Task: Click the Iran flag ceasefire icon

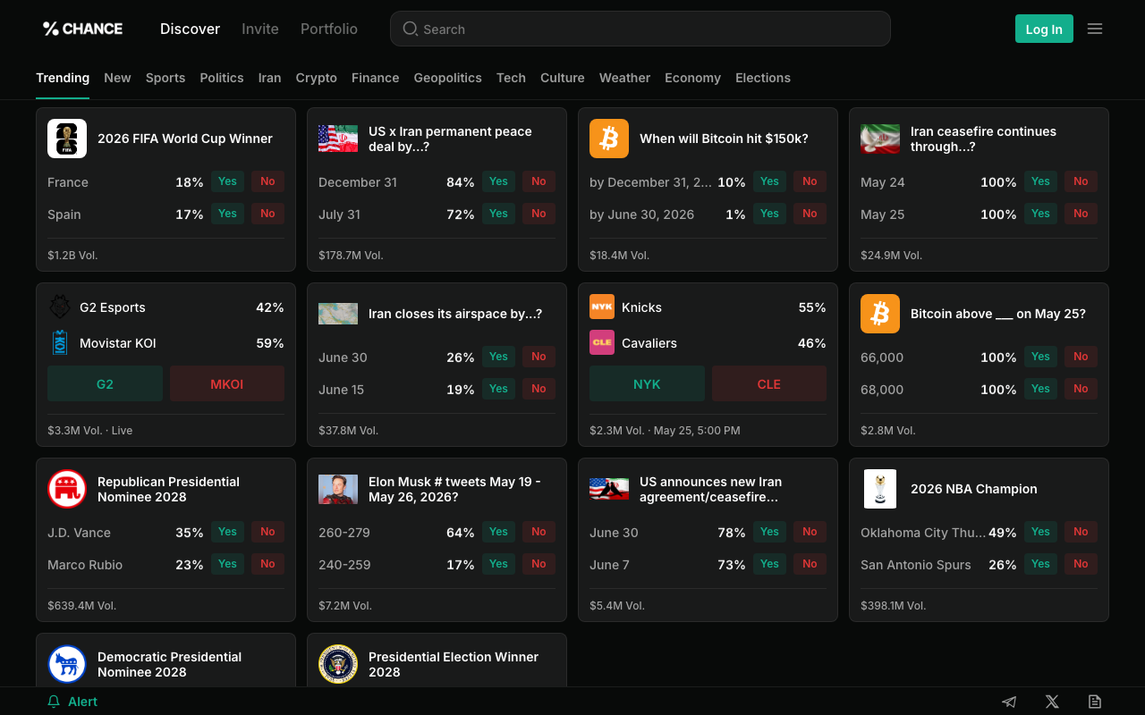Action: [x=880, y=139]
